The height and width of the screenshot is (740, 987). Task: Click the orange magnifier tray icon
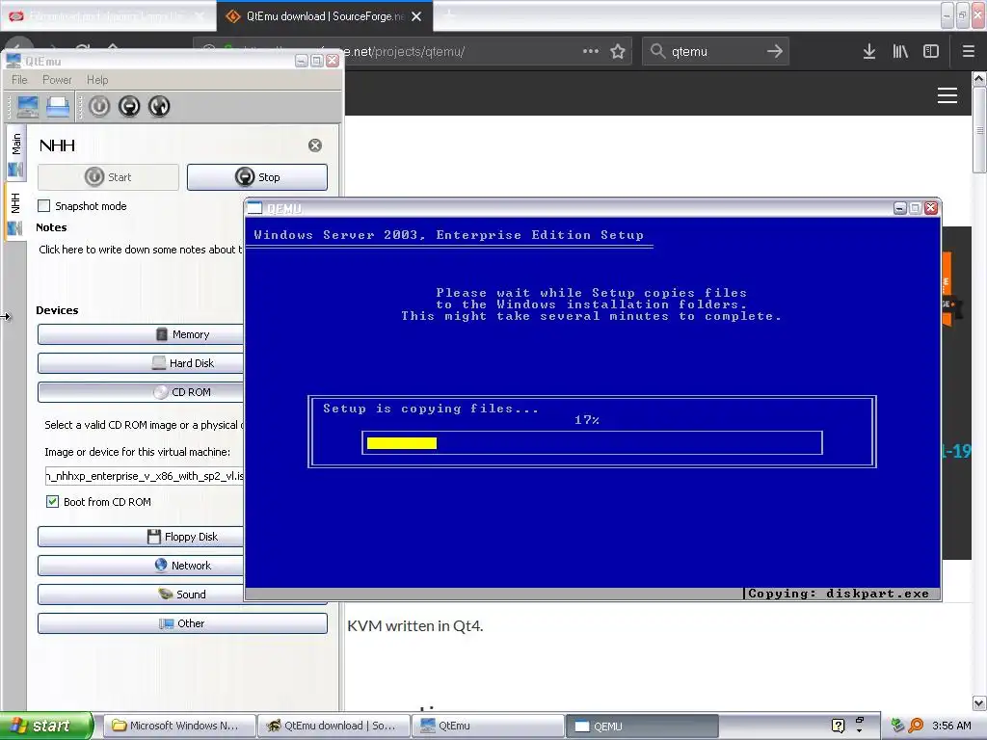point(916,726)
